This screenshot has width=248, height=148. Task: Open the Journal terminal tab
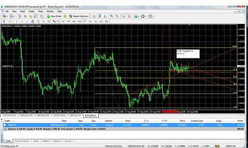point(68,141)
